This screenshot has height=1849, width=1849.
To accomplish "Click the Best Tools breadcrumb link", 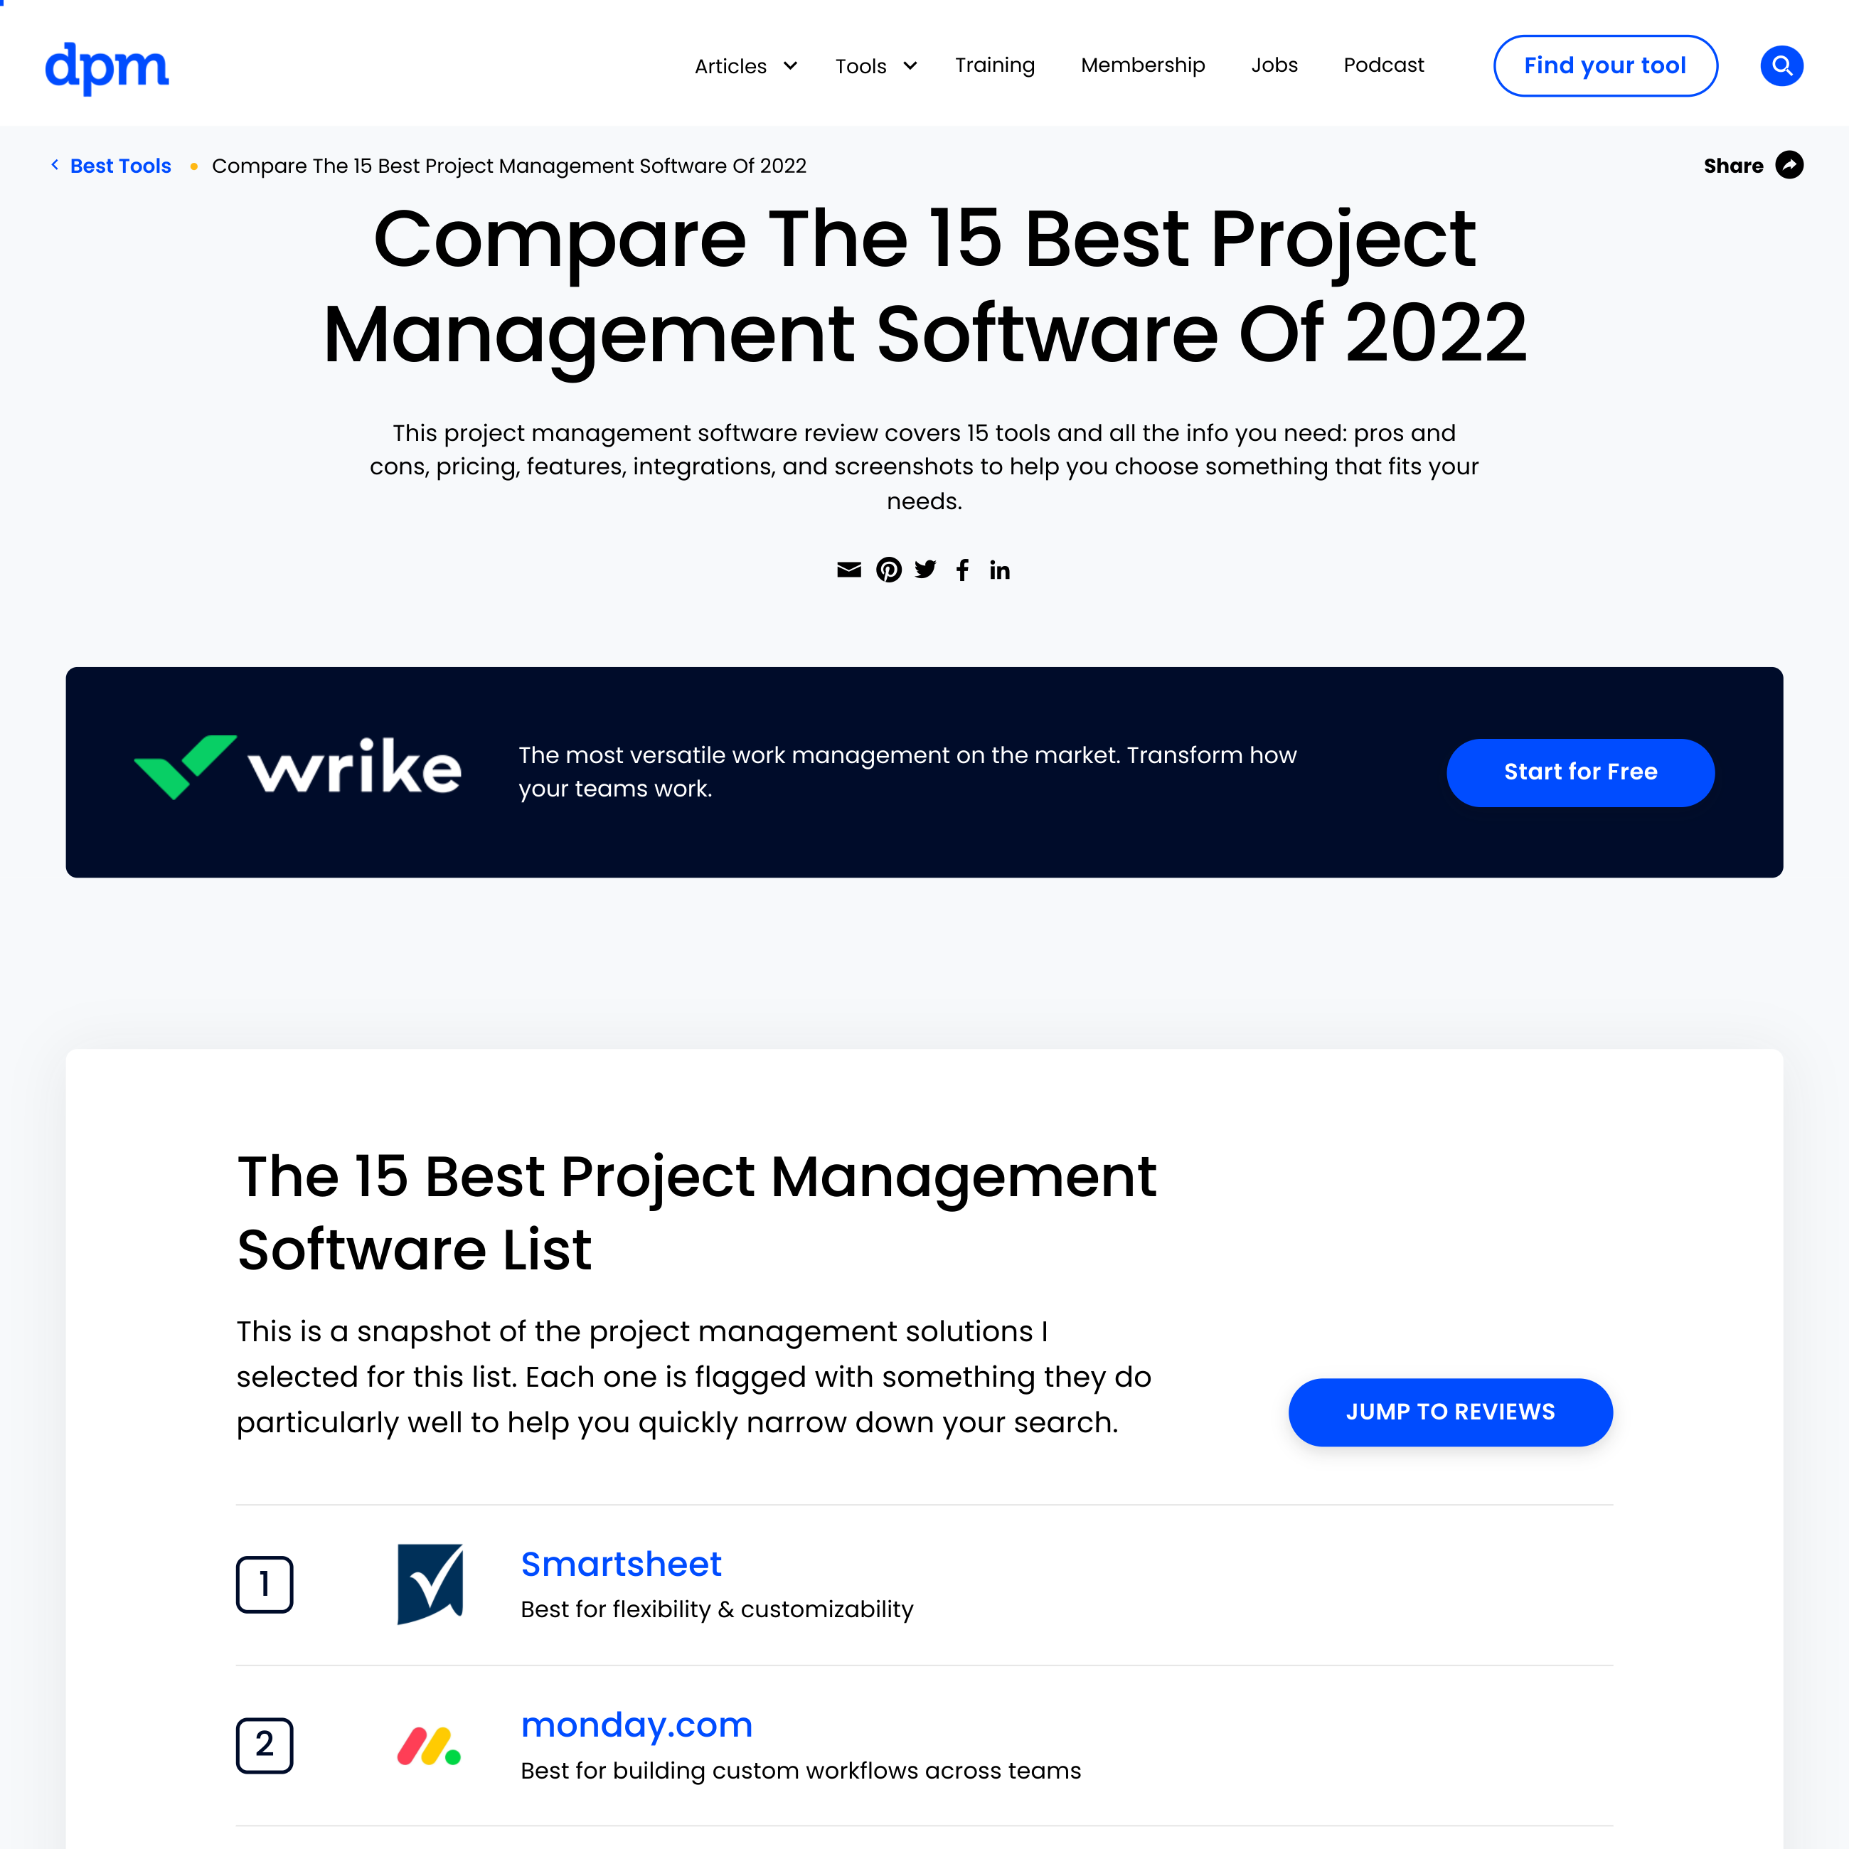I will [120, 166].
